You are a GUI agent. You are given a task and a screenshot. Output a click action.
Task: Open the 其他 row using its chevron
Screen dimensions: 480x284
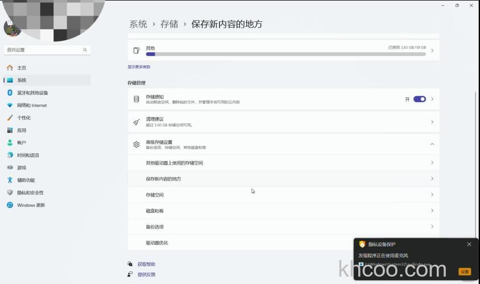pos(432,51)
